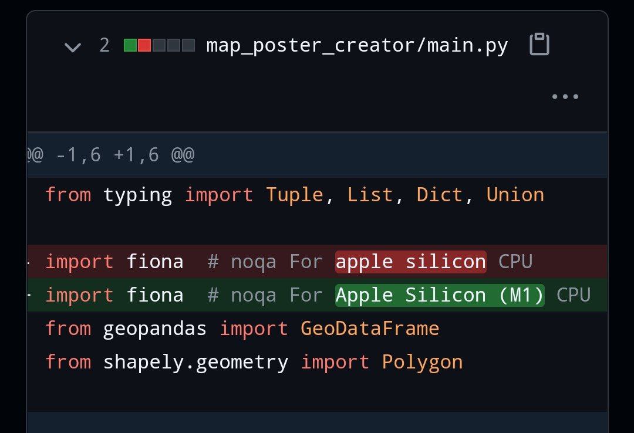634x433 pixels.
Task: Click the Tuple type in typing import
Action: tap(295, 195)
